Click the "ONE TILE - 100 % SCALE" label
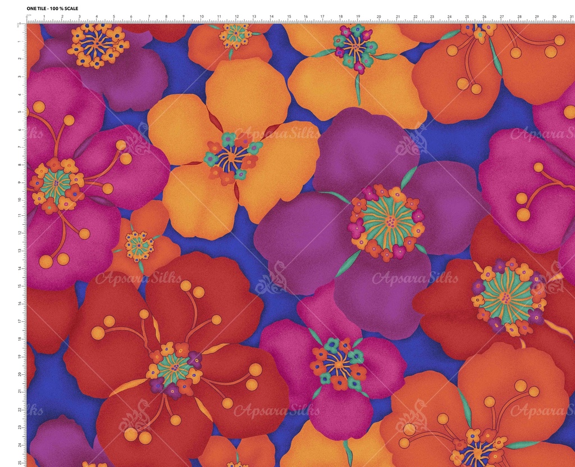The height and width of the screenshot is (467, 575). [x=52, y=8]
